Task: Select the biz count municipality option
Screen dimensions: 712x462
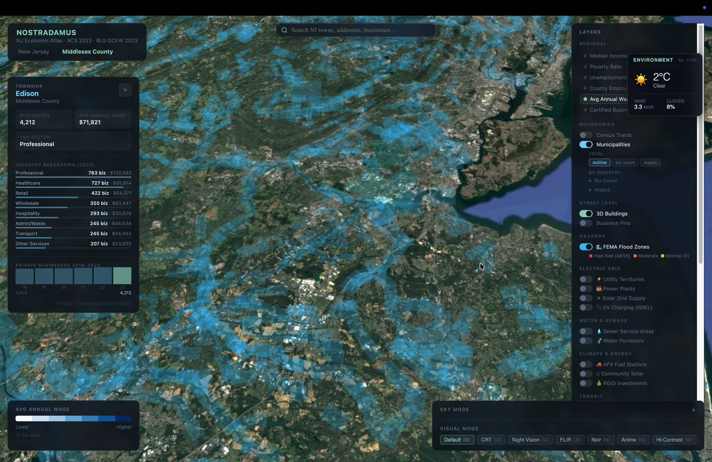Action: [x=625, y=163]
